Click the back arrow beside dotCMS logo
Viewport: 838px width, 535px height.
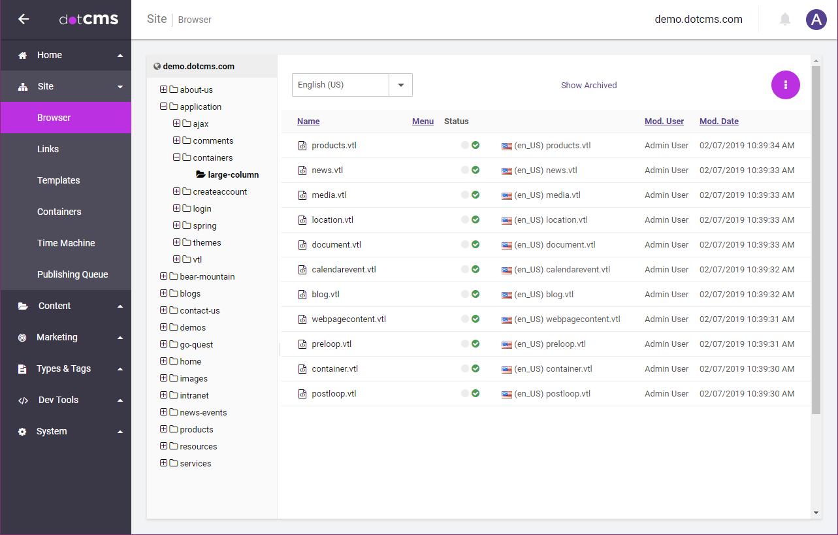coord(24,19)
